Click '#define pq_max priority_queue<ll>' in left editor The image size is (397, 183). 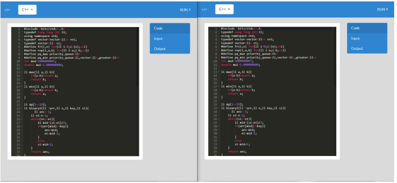coord(52,54)
